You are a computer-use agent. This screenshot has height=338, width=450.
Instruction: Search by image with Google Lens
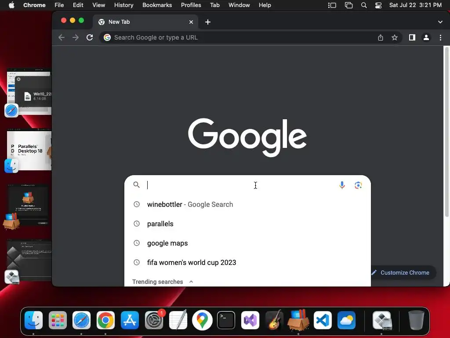358,185
